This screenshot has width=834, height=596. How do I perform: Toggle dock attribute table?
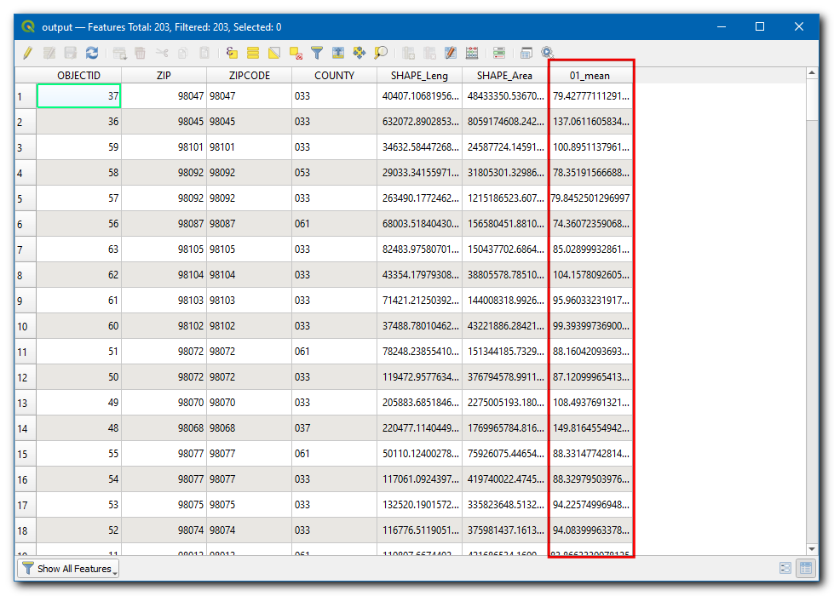pos(526,53)
